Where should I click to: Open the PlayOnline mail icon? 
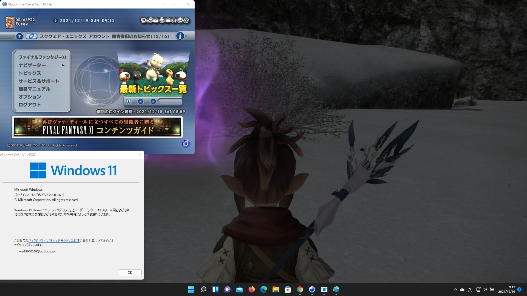tap(155, 20)
